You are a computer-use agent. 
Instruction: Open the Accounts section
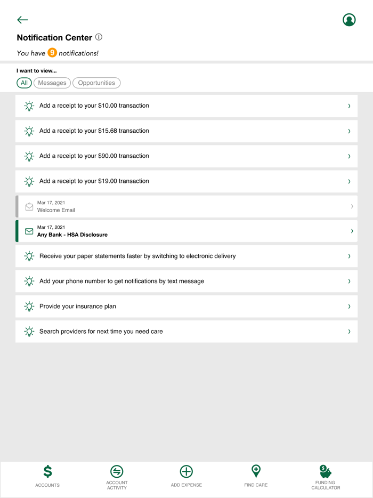point(47,477)
